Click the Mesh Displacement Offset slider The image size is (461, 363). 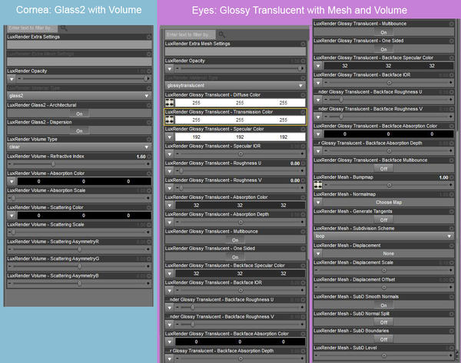pos(383,287)
